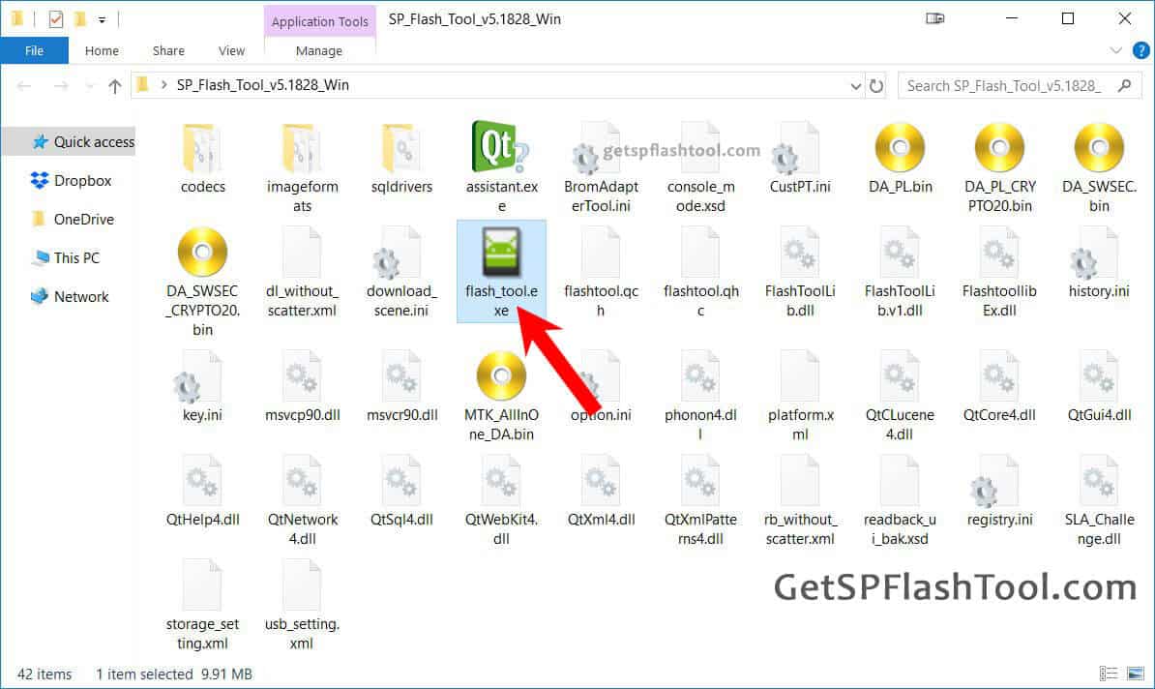This screenshot has height=689, width=1155.
Task: Expand the address bar root chevron
Action: pos(163,85)
